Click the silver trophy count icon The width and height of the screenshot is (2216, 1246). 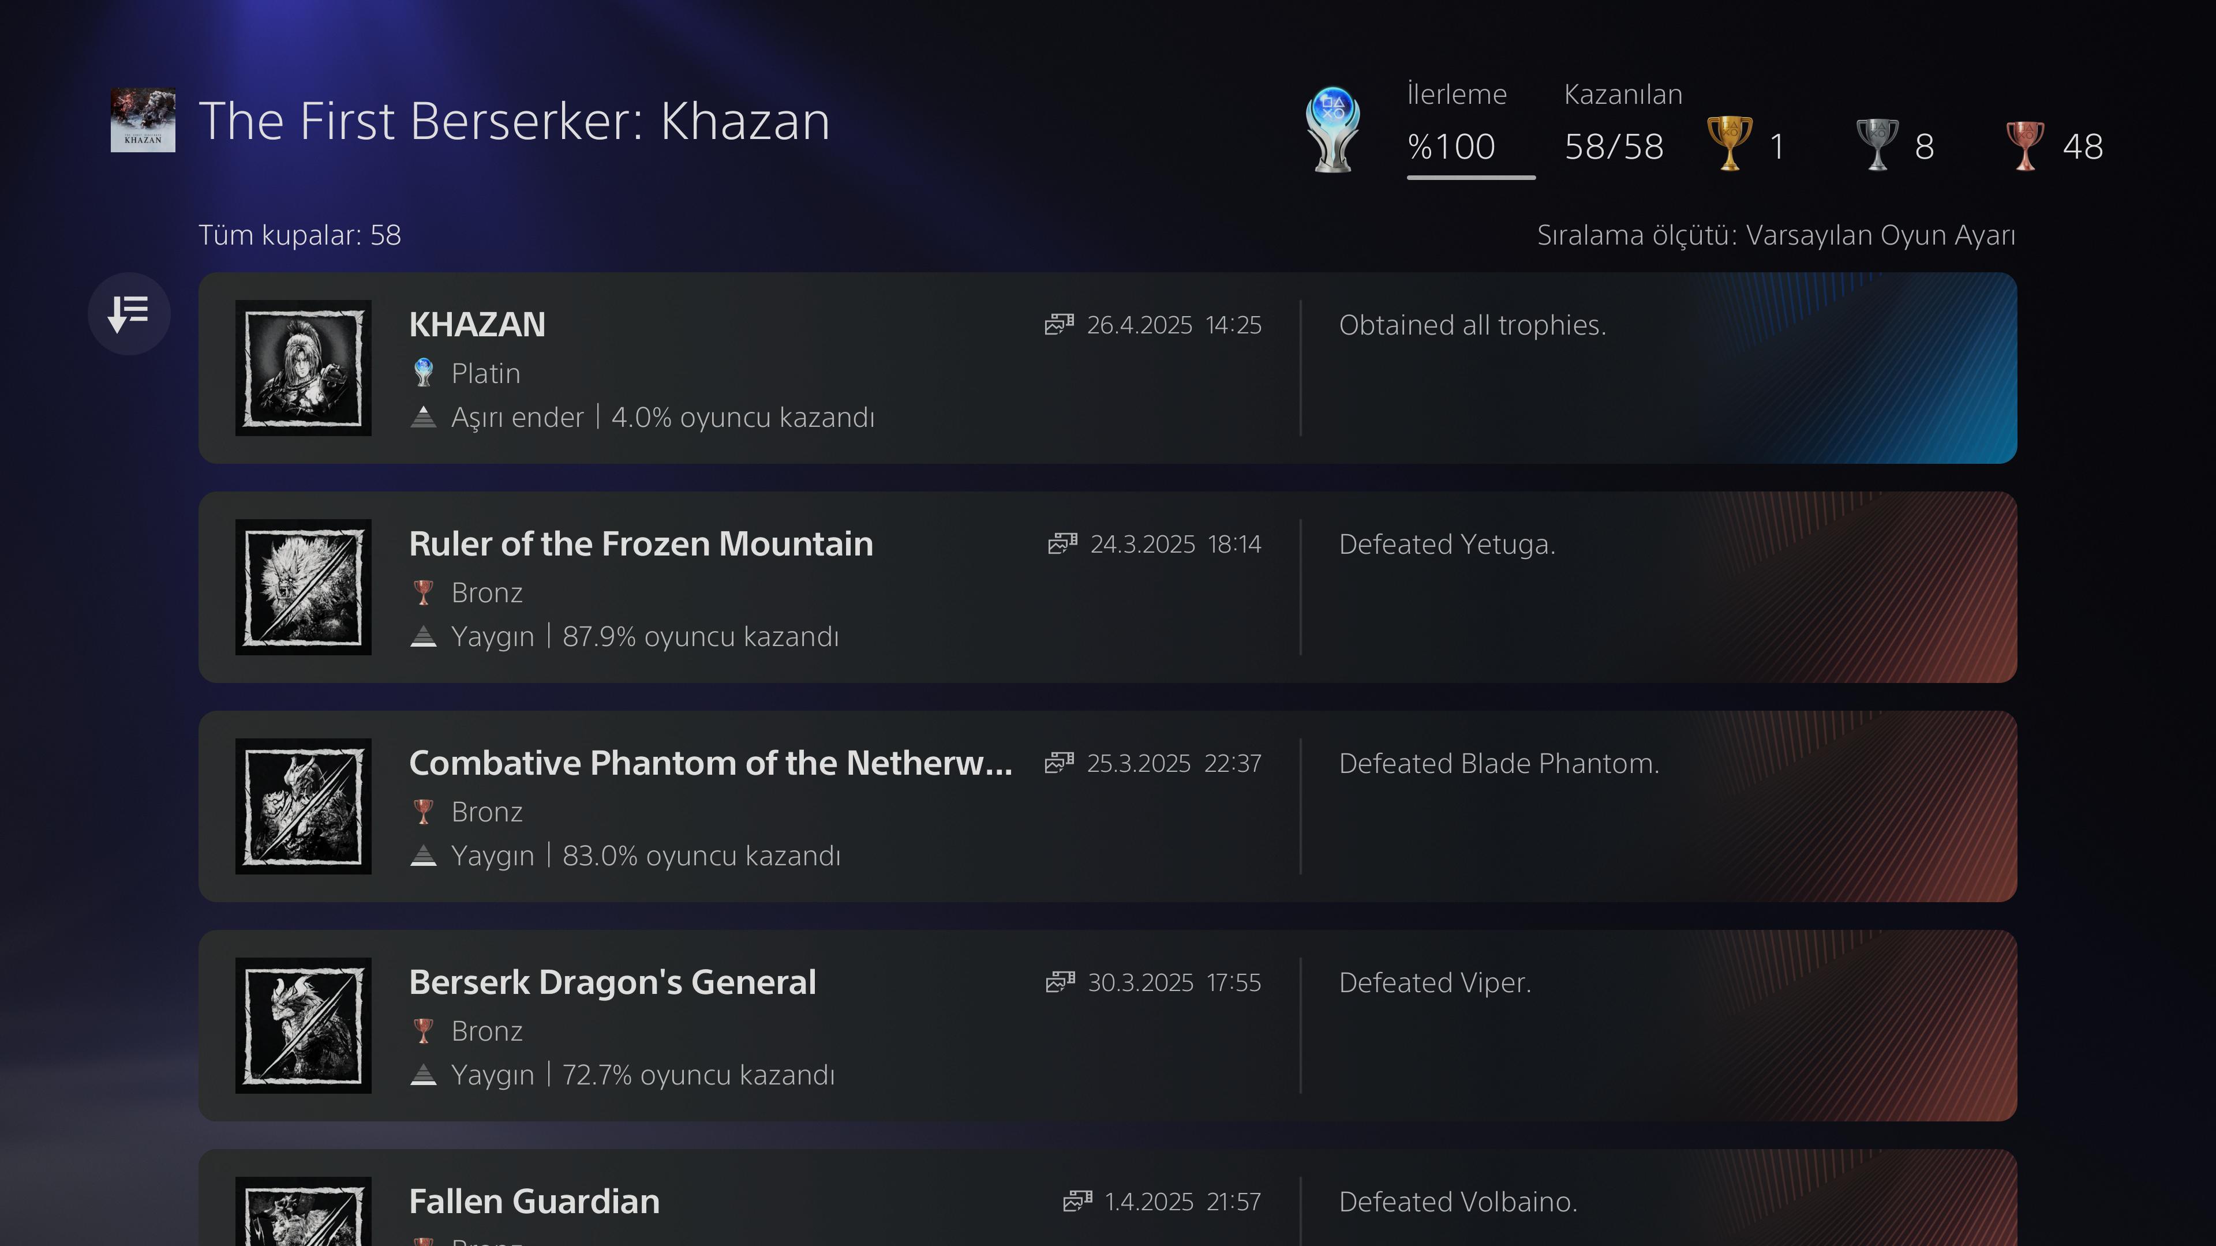click(1877, 144)
